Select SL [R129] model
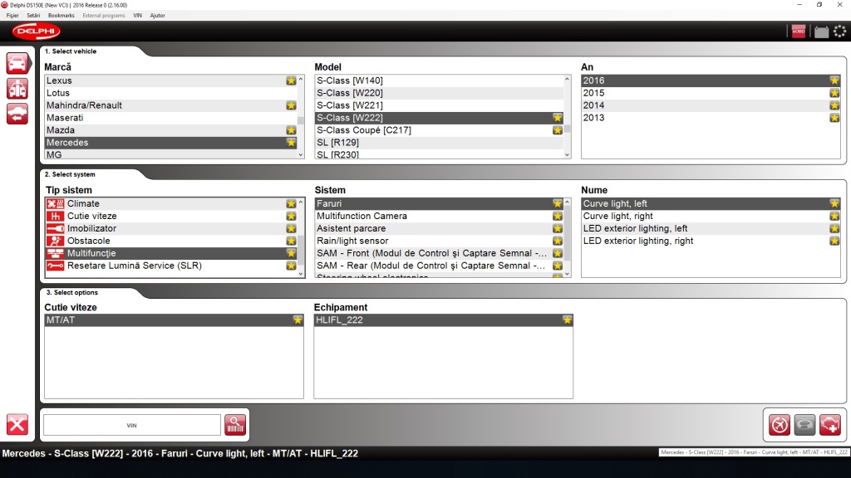851x478 pixels. [x=439, y=143]
